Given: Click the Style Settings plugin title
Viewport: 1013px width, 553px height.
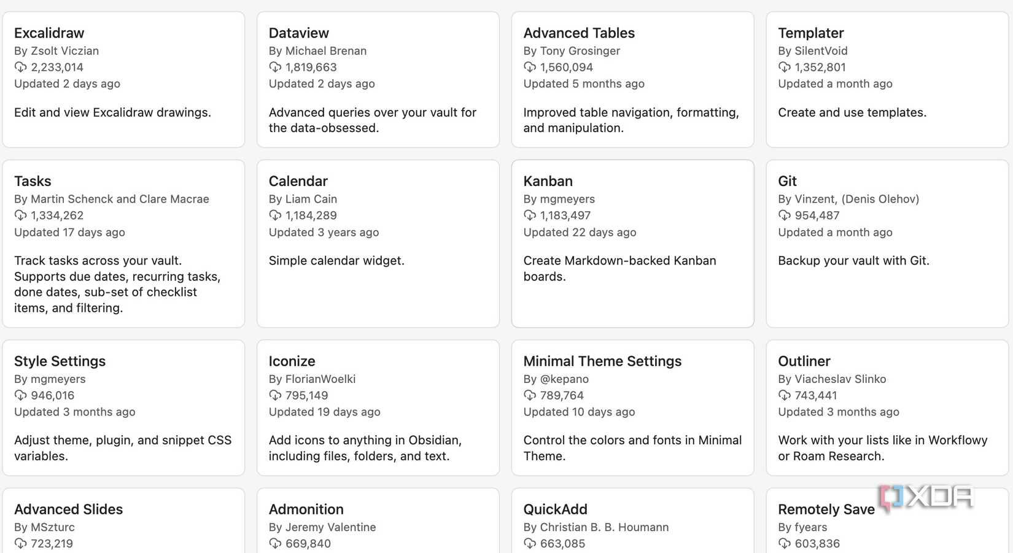Looking at the screenshot, I should point(60,362).
